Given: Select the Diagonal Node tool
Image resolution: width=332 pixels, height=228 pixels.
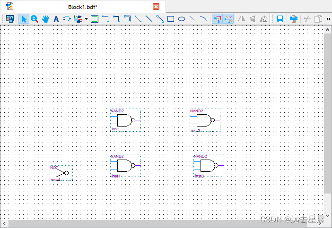Looking at the screenshot, I should [138, 19].
